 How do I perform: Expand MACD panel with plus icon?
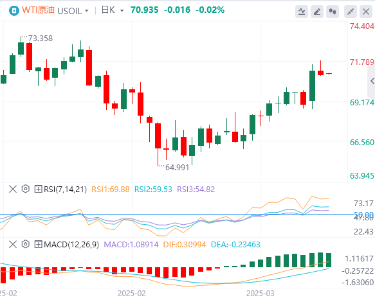(x=38, y=244)
